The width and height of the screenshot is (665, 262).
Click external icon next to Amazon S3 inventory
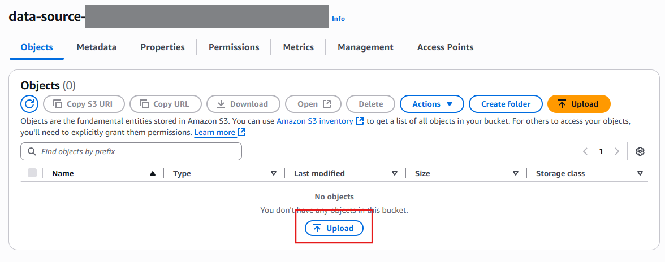click(x=360, y=121)
